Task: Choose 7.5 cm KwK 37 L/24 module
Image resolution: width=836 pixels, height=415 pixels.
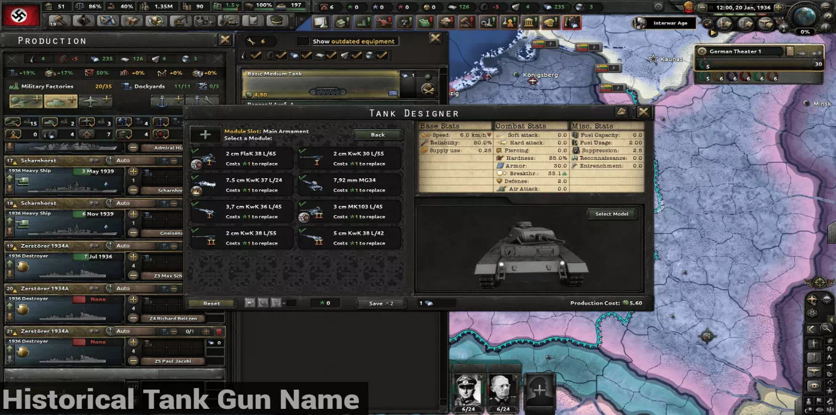Action: [x=242, y=184]
